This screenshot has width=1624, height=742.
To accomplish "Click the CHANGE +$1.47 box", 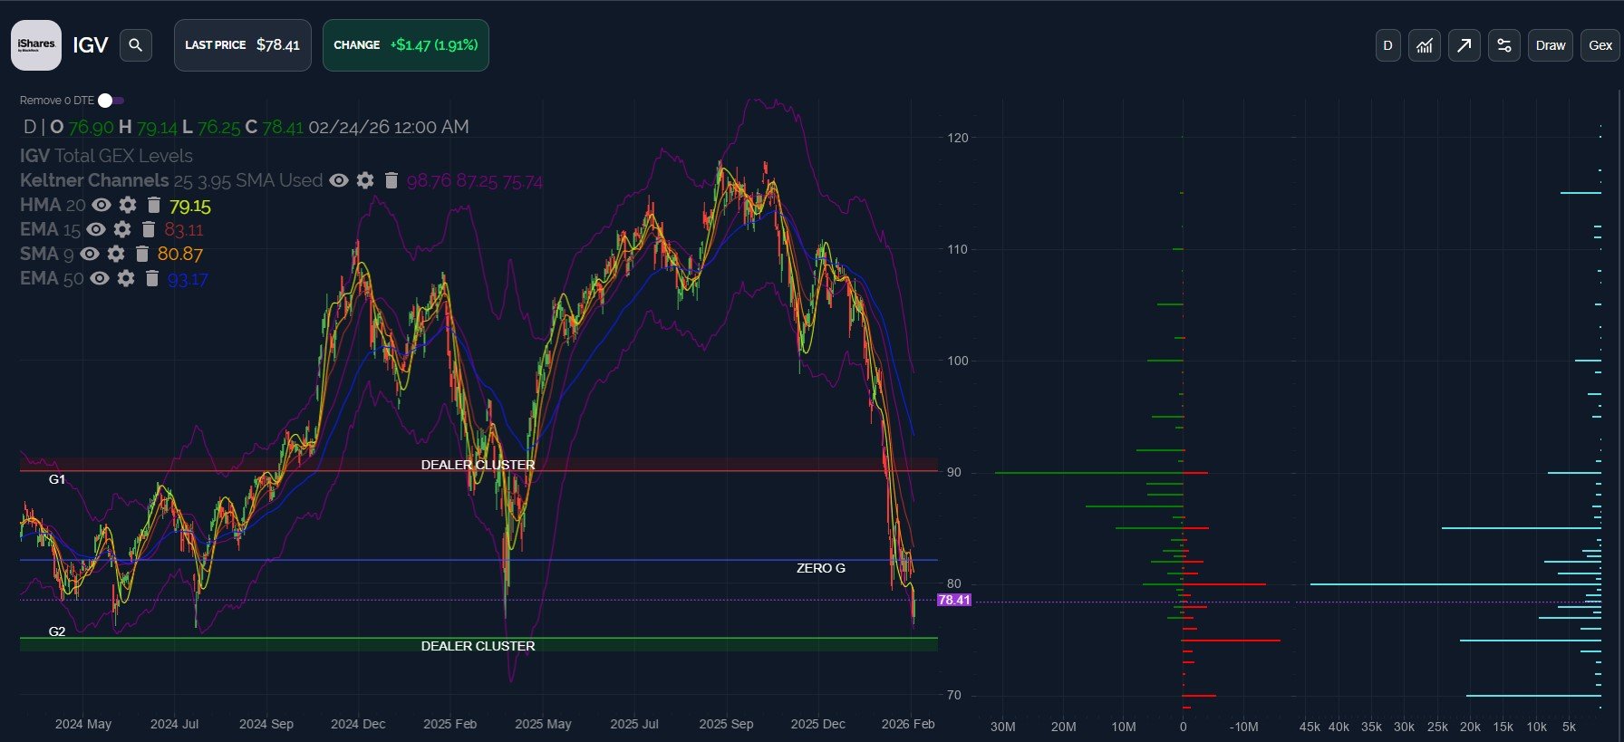I will click(x=406, y=45).
